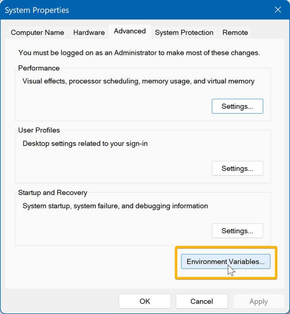Click the System Properties title text

[37, 10]
